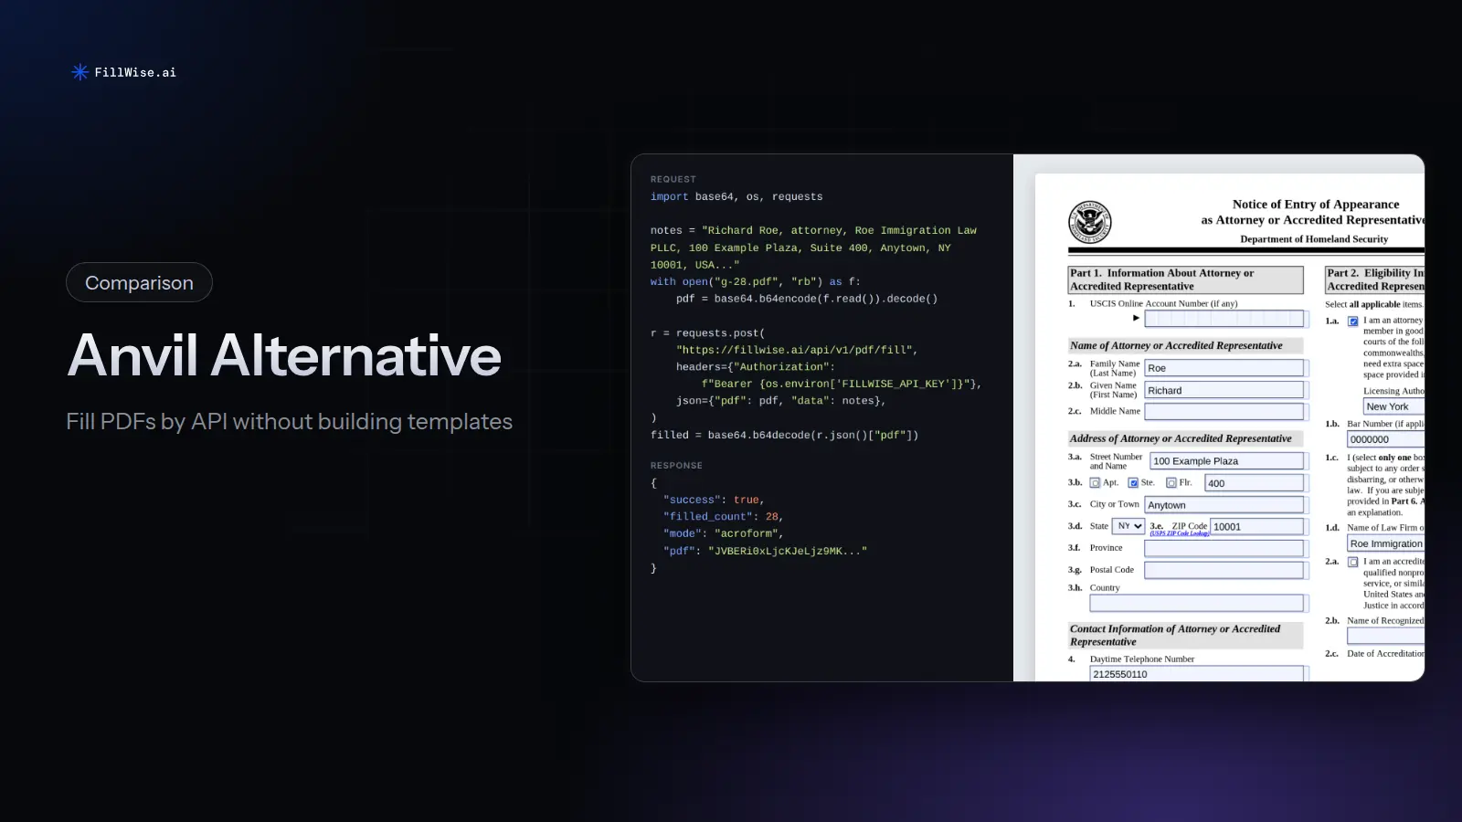Click the "mode": "acroform" response line
1462x822 pixels.
point(723,533)
